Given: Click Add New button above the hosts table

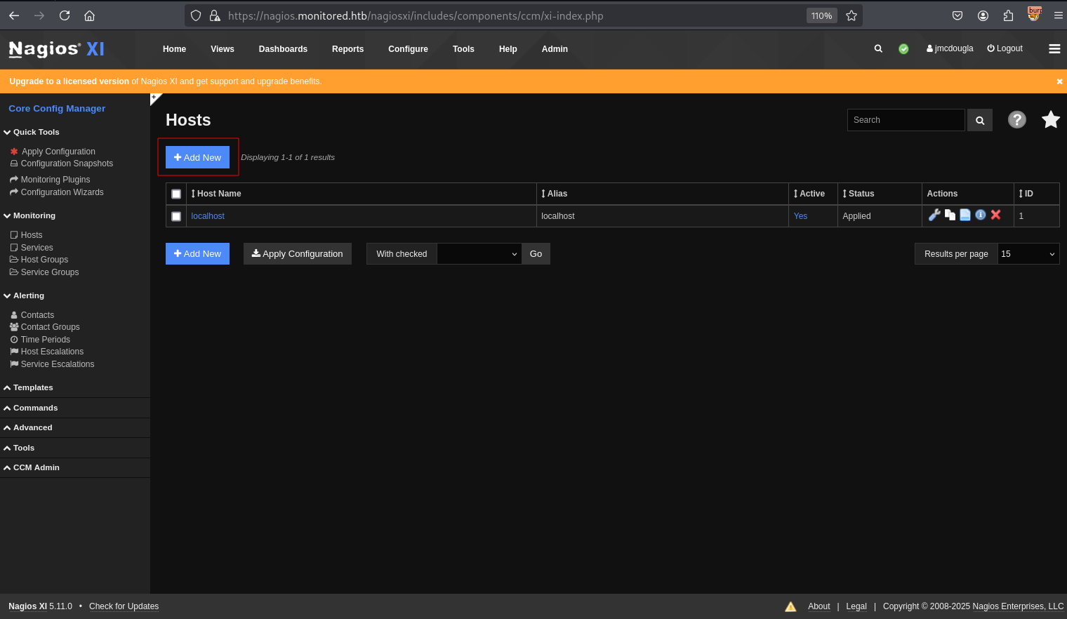Looking at the screenshot, I should (x=197, y=157).
